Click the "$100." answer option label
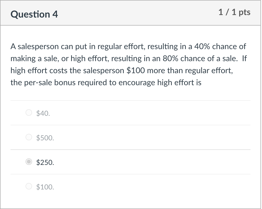The width and height of the screenshot is (262, 209). 45,187
